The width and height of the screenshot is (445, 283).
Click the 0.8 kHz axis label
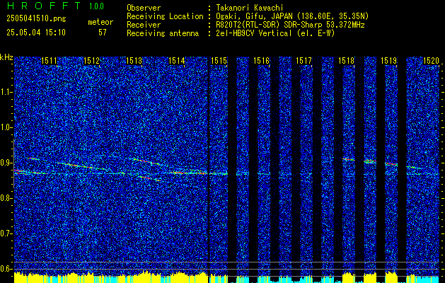click(x=6, y=198)
